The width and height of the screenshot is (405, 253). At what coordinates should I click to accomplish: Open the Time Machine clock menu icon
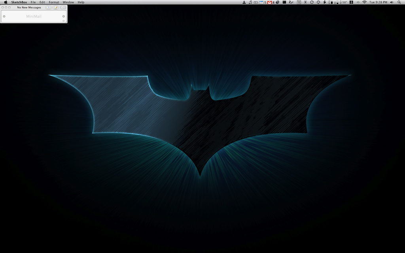tap(318, 2)
